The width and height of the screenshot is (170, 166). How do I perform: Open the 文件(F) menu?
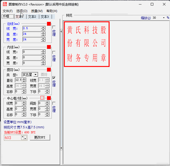(x=8, y=11)
